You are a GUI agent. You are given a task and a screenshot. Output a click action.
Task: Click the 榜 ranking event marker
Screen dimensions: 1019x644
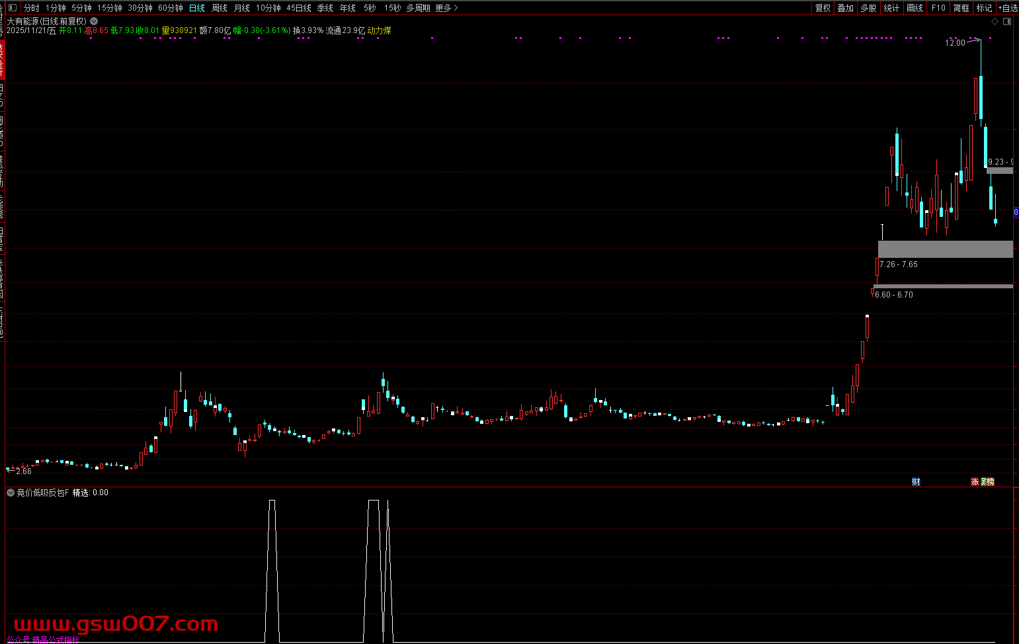tap(990, 482)
